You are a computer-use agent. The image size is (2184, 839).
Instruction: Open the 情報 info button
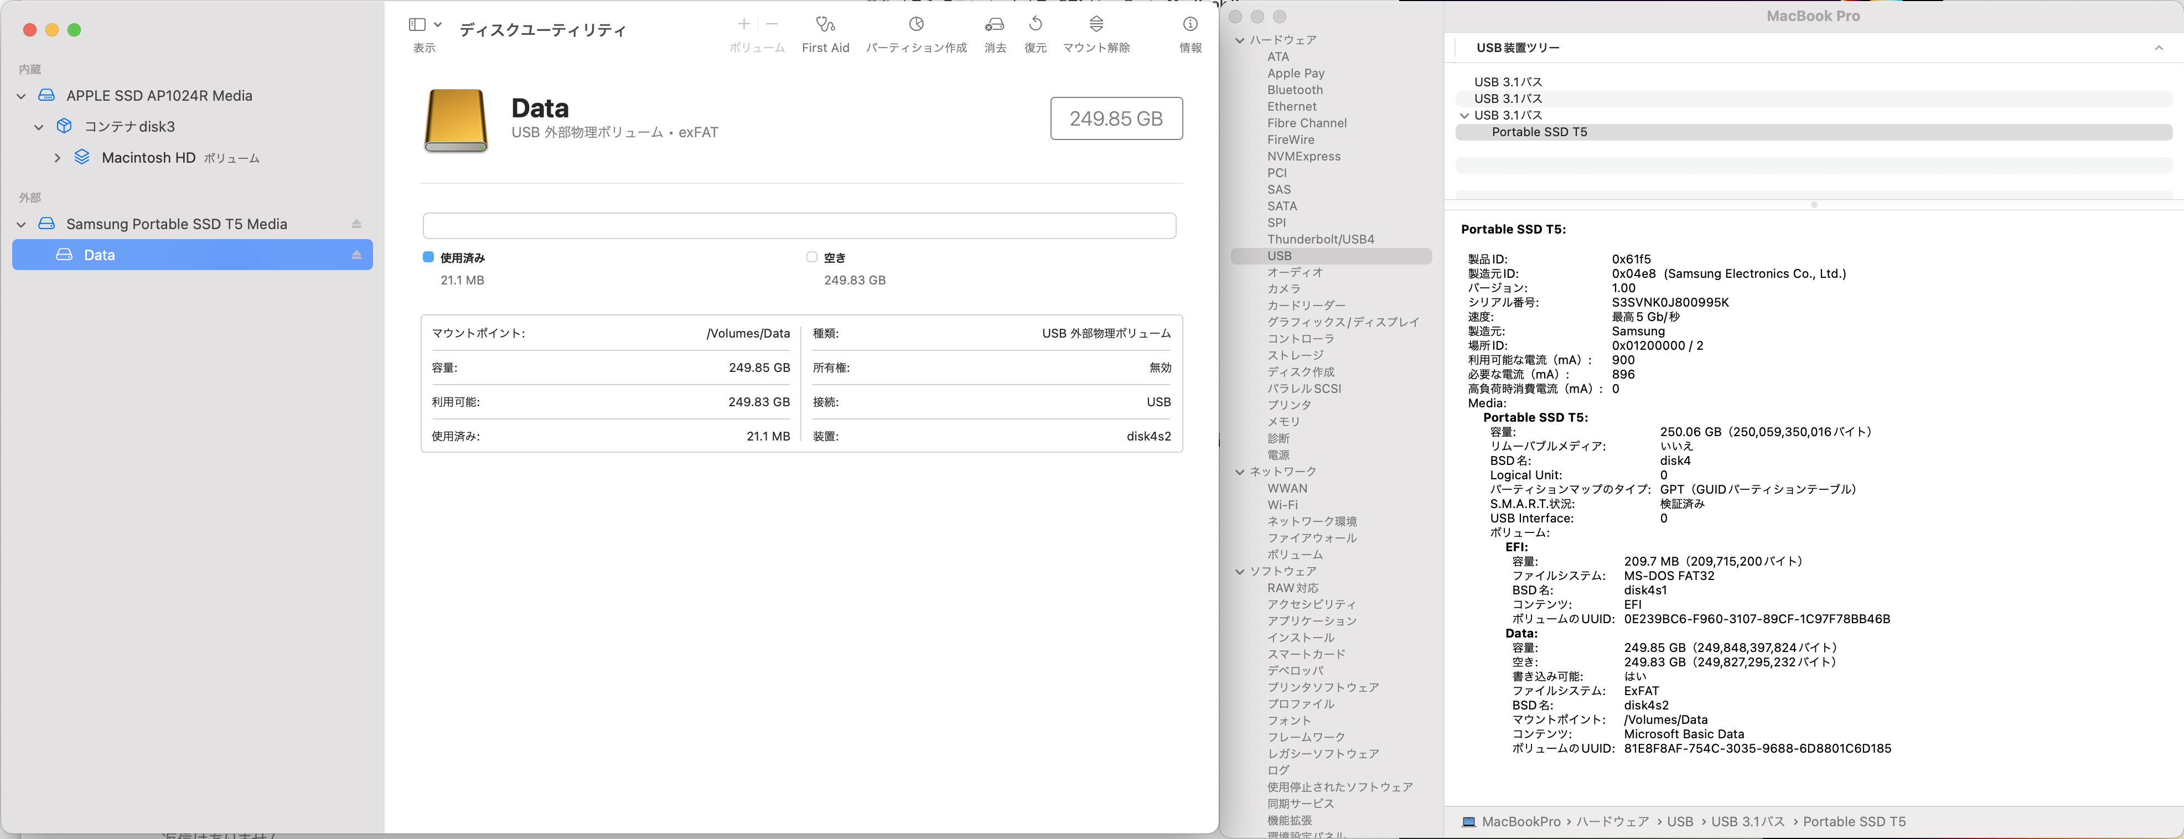1189,24
